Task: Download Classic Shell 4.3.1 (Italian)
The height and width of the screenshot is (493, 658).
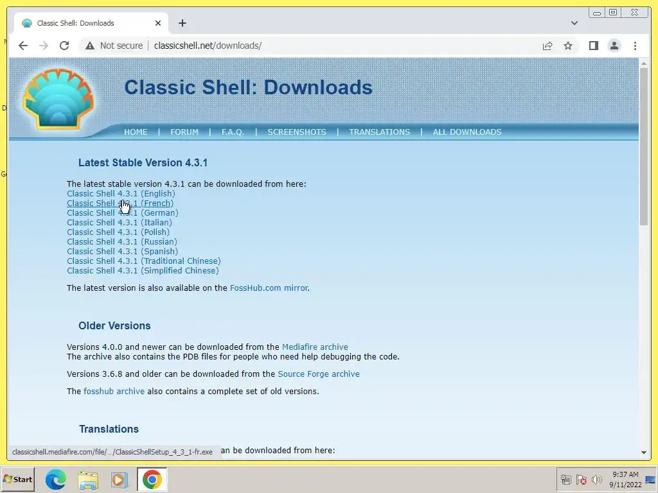Action: (119, 223)
